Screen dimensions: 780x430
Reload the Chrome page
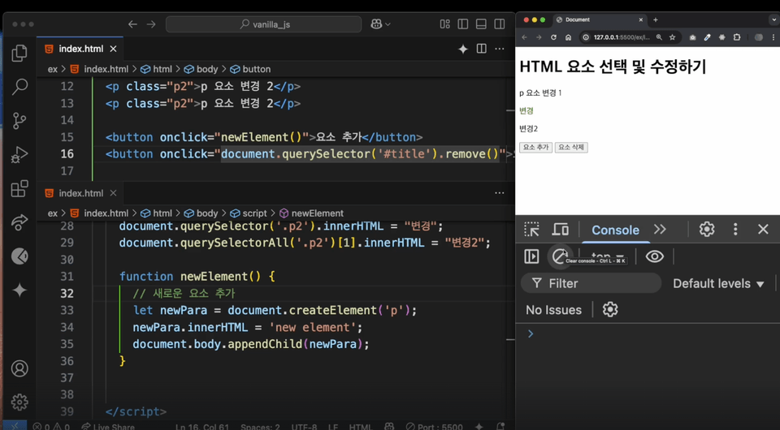pyautogui.click(x=553, y=37)
